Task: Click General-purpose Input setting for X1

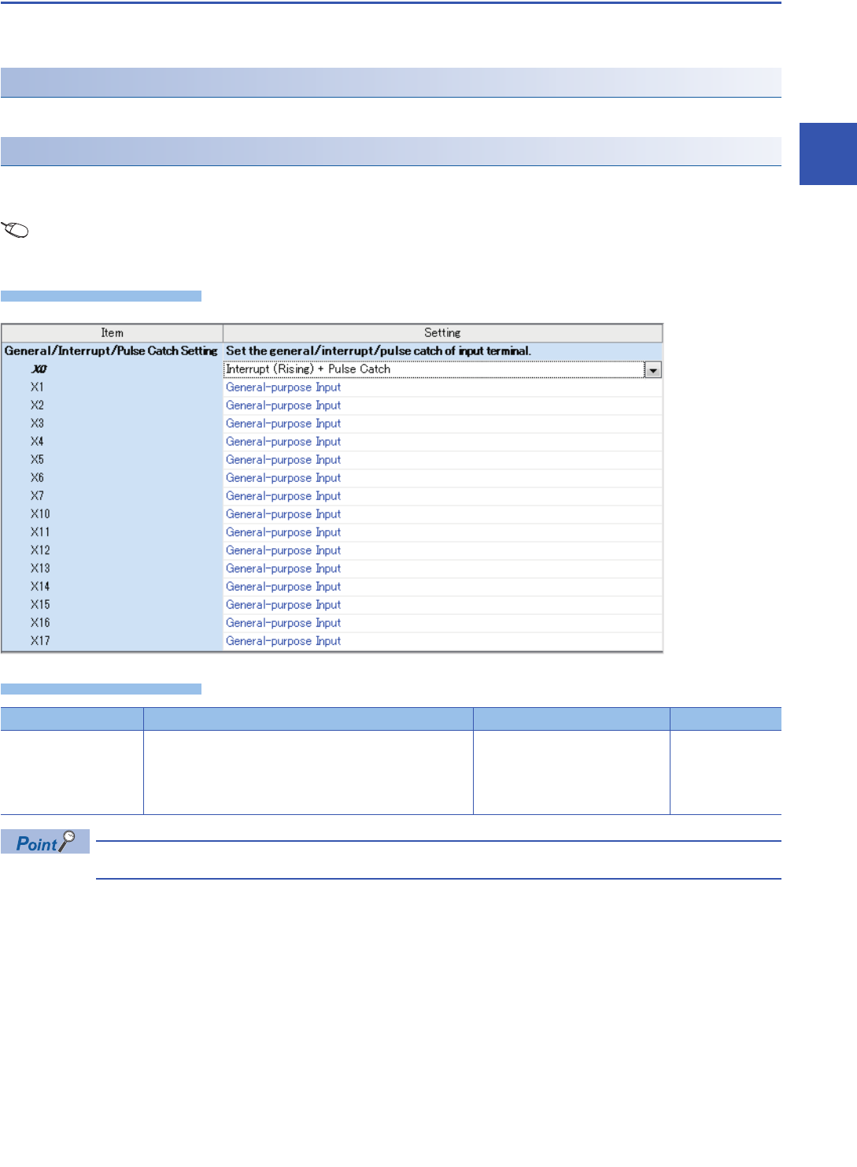Action: [x=283, y=387]
